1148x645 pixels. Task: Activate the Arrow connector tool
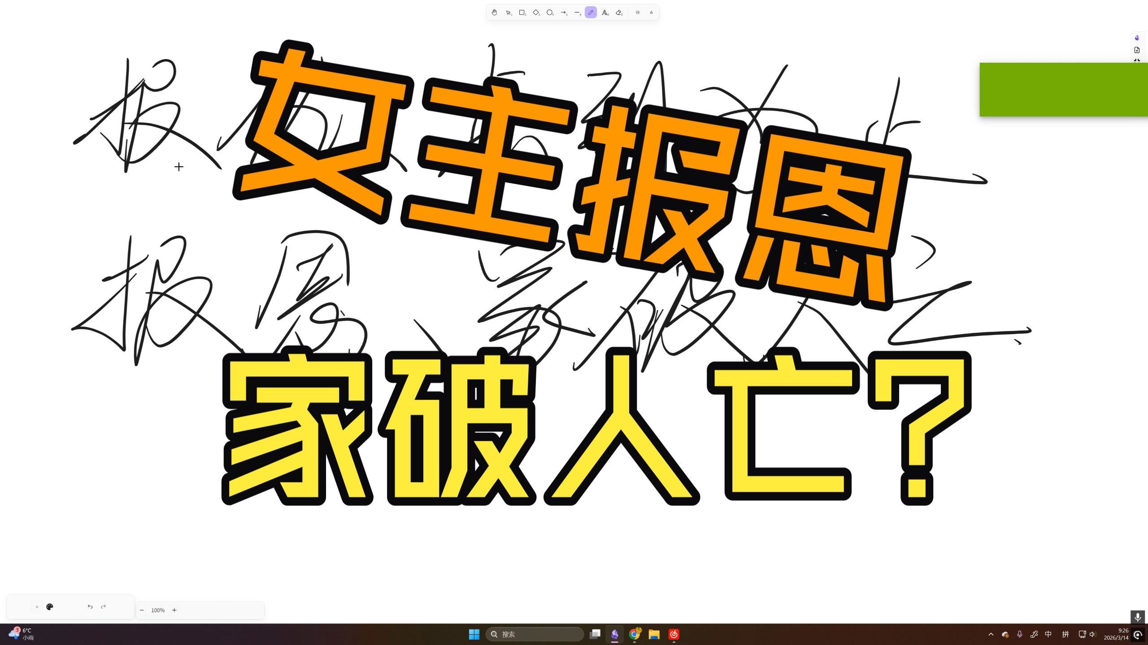click(564, 12)
